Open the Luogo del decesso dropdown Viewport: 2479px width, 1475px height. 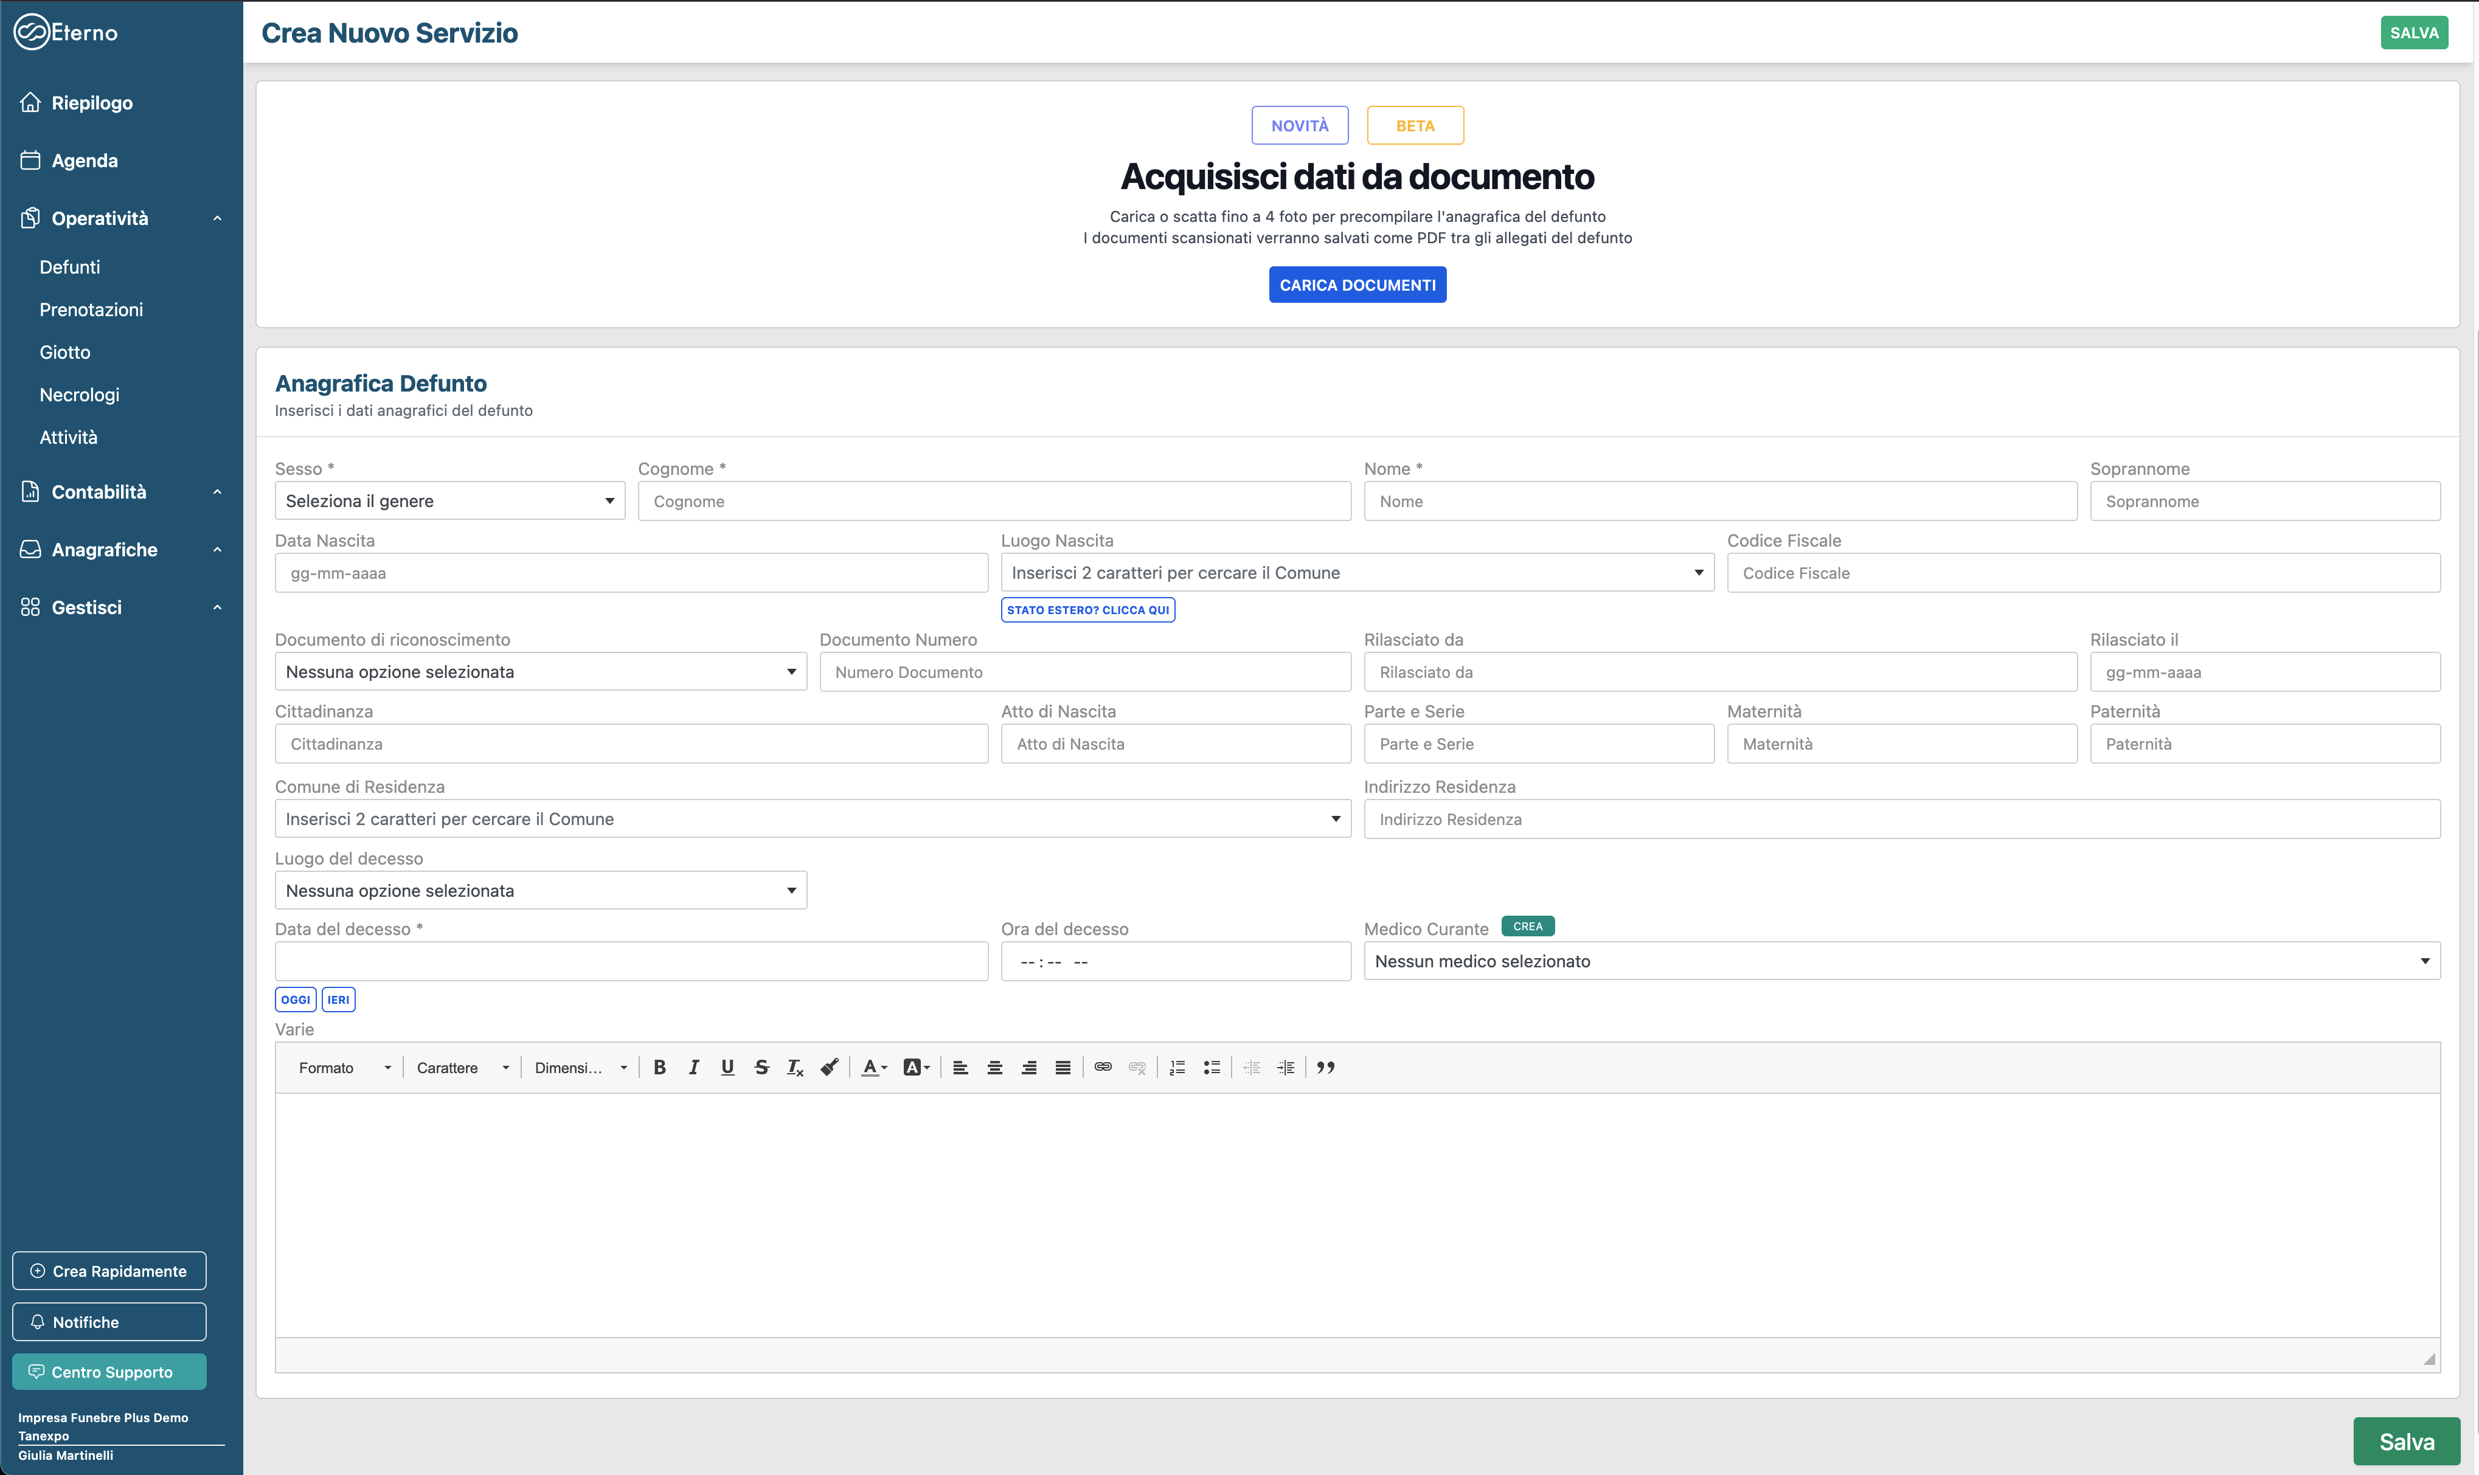539,891
